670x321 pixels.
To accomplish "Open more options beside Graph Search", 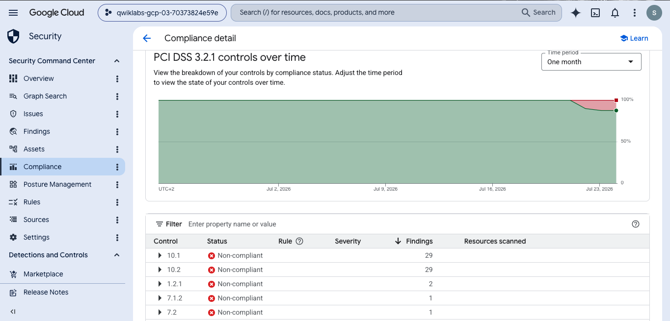I will click(117, 97).
